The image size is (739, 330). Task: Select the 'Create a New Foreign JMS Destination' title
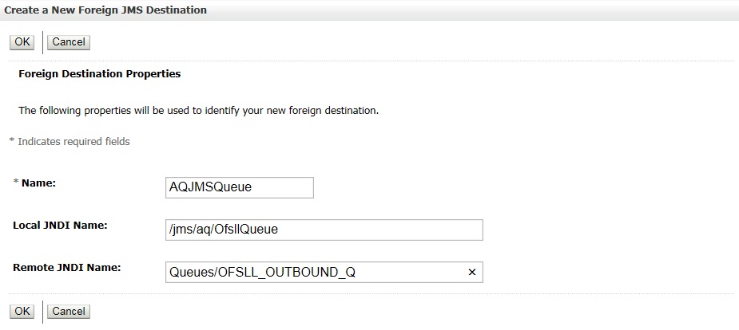pyautogui.click(x=105, y=10)
